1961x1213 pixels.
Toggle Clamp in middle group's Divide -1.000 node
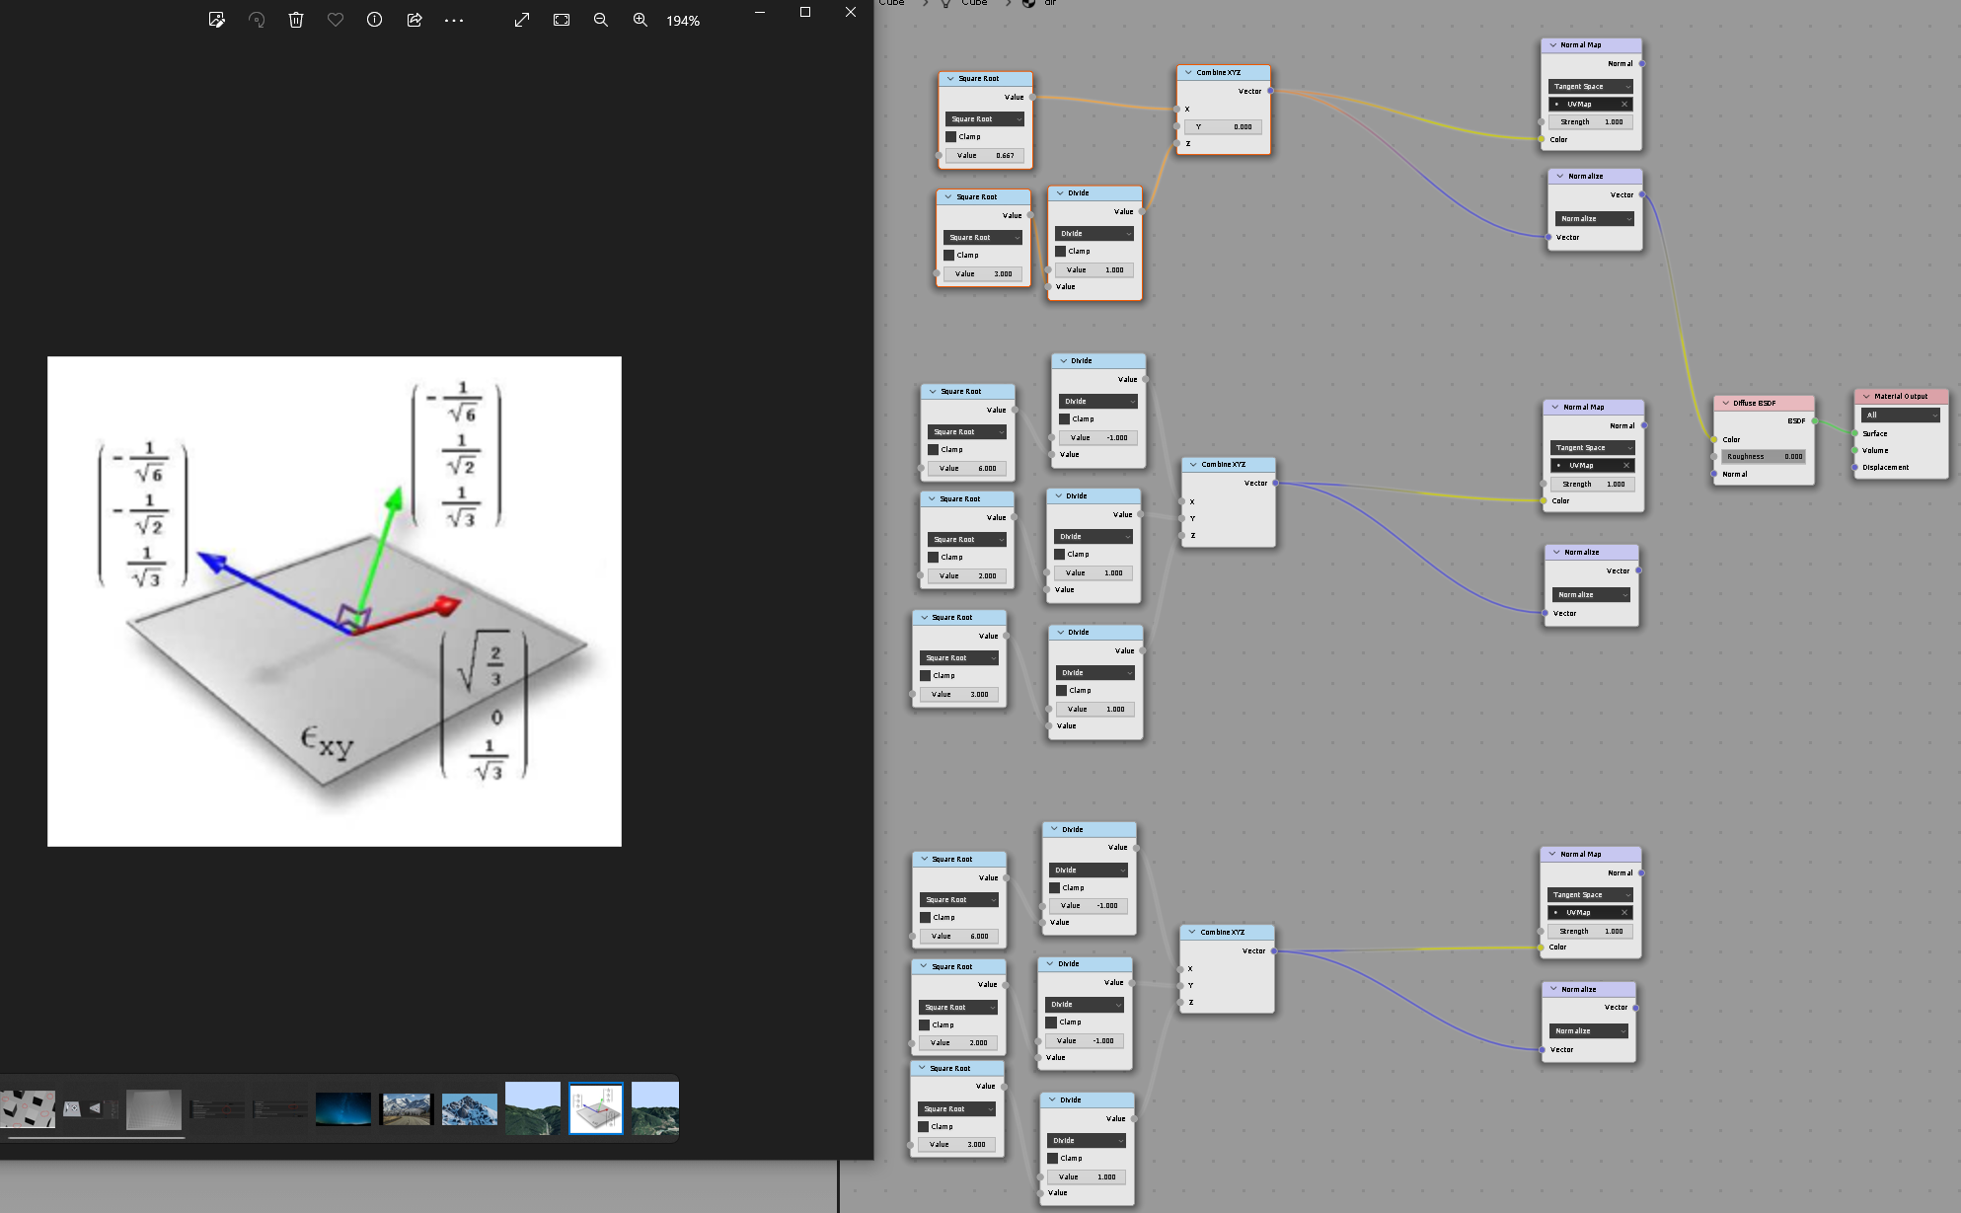point(1065,419)
